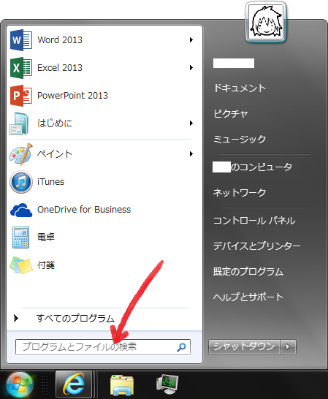Open OneDrive for Business cloud icon

coord(21,210)
